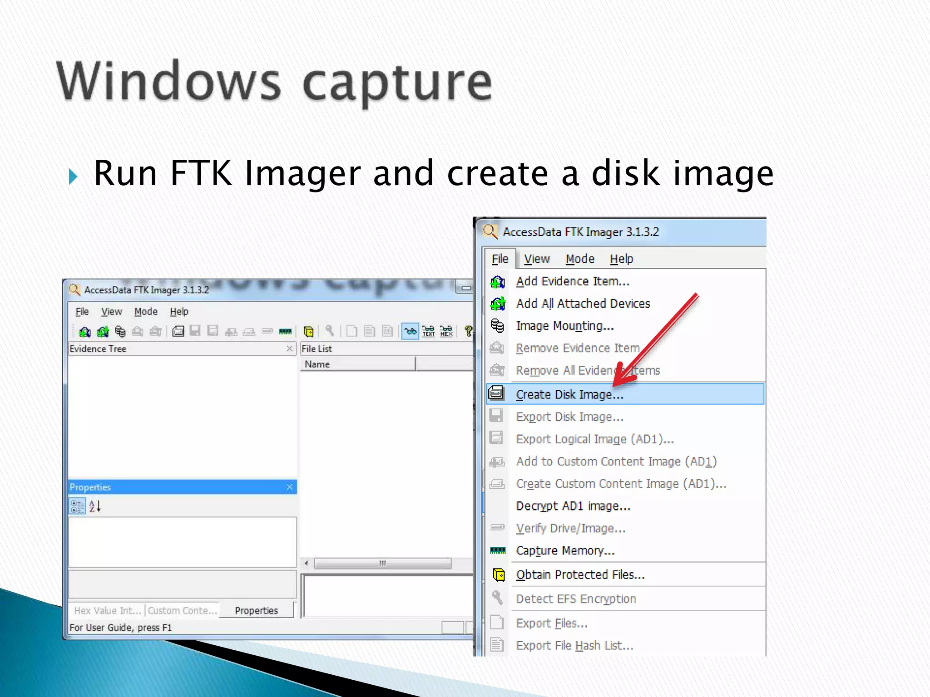The width and height of the screenshot is (930, 697).
Task: Click Create Disk Image toolbar icon
Action: [178, 331]
